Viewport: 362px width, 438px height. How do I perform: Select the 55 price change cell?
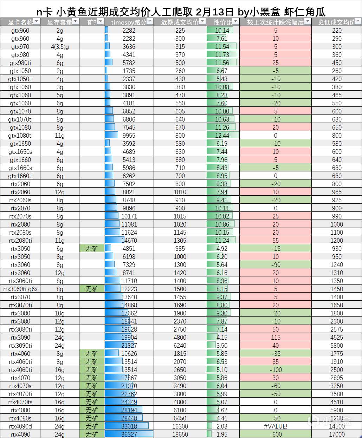pos(276,241)
